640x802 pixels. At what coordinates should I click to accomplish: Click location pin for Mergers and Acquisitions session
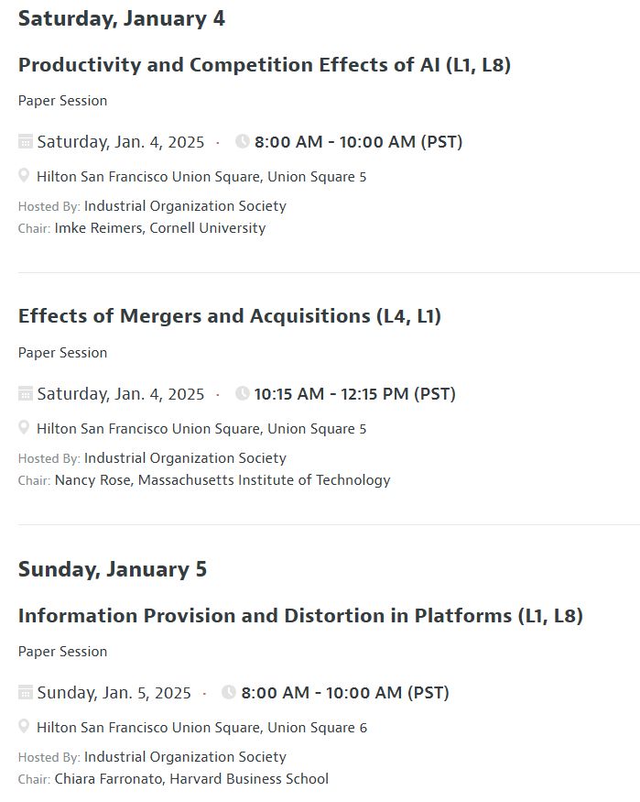(24, 428)
